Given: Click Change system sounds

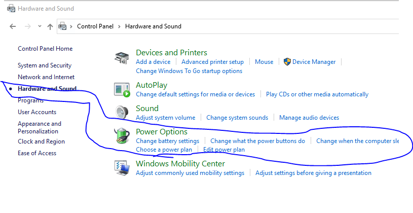Looking at the screenshot, I should 237,118.
